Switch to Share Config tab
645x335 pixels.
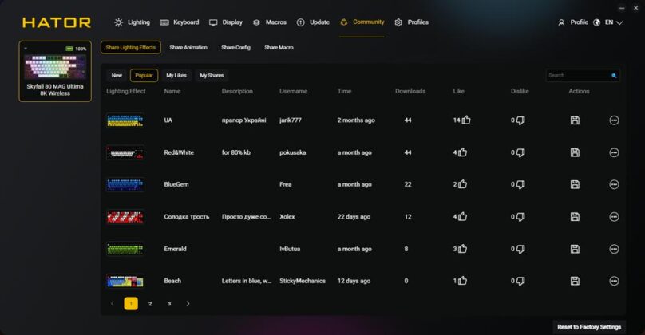(235, 48)
